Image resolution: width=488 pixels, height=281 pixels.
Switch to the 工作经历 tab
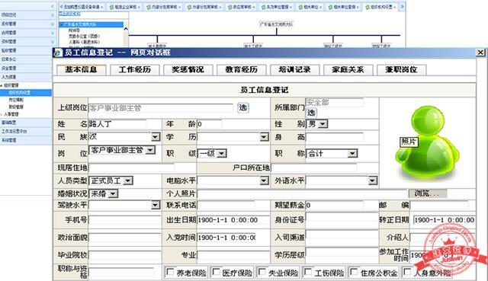click(x=134, y=69)
